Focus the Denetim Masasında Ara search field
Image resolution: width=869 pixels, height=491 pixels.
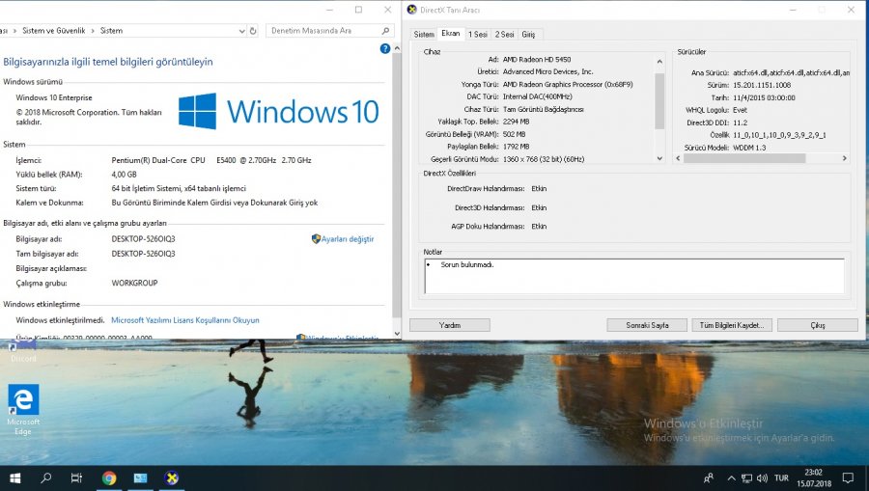330,31
